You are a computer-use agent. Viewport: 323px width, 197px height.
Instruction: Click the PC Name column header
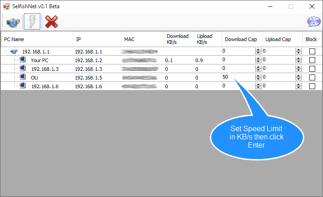[x=37, y=39]
